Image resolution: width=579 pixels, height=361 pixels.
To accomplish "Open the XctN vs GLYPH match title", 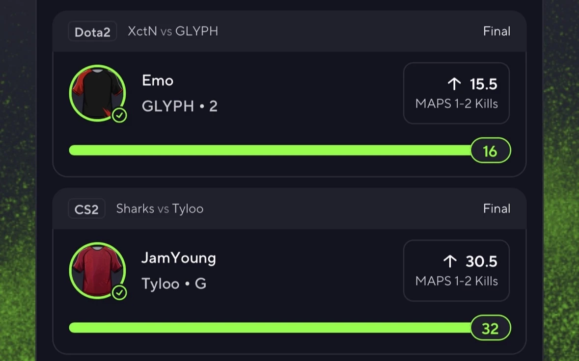I will click(173, 31).
